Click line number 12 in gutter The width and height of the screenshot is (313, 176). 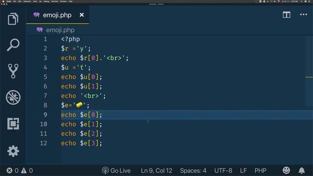(x=44, y=143)
